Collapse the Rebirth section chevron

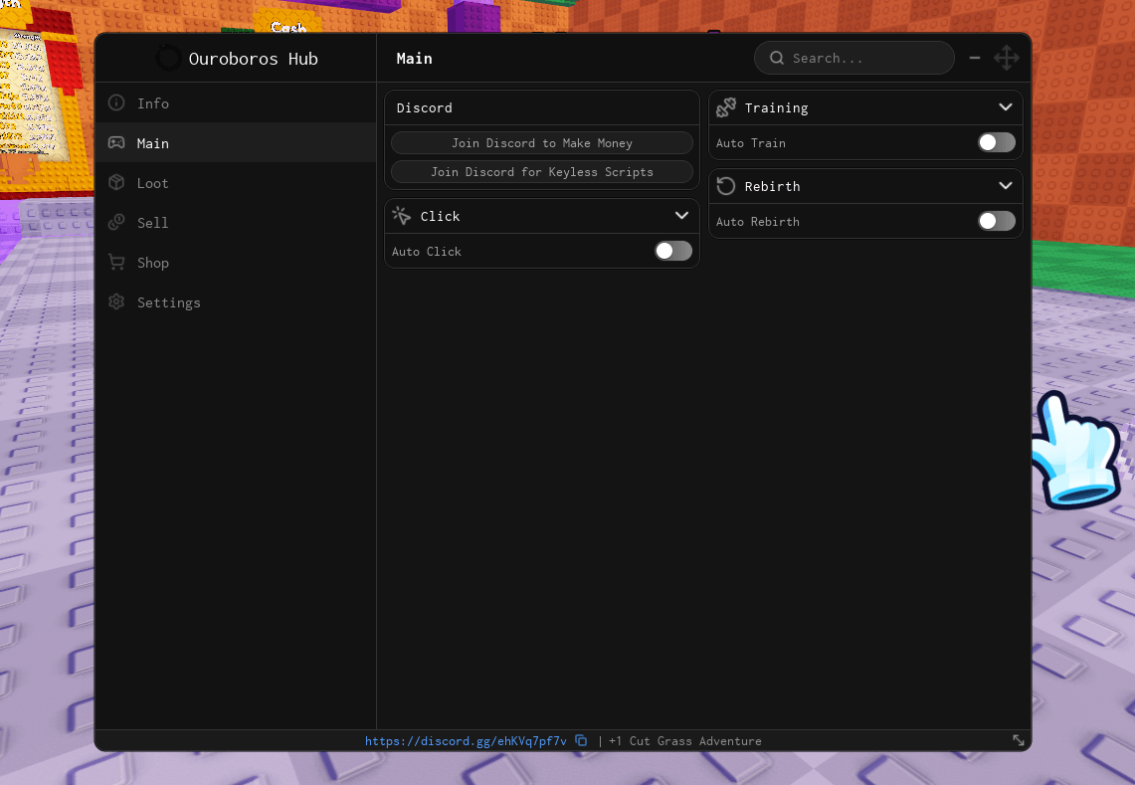click(x=1006, y=185)
